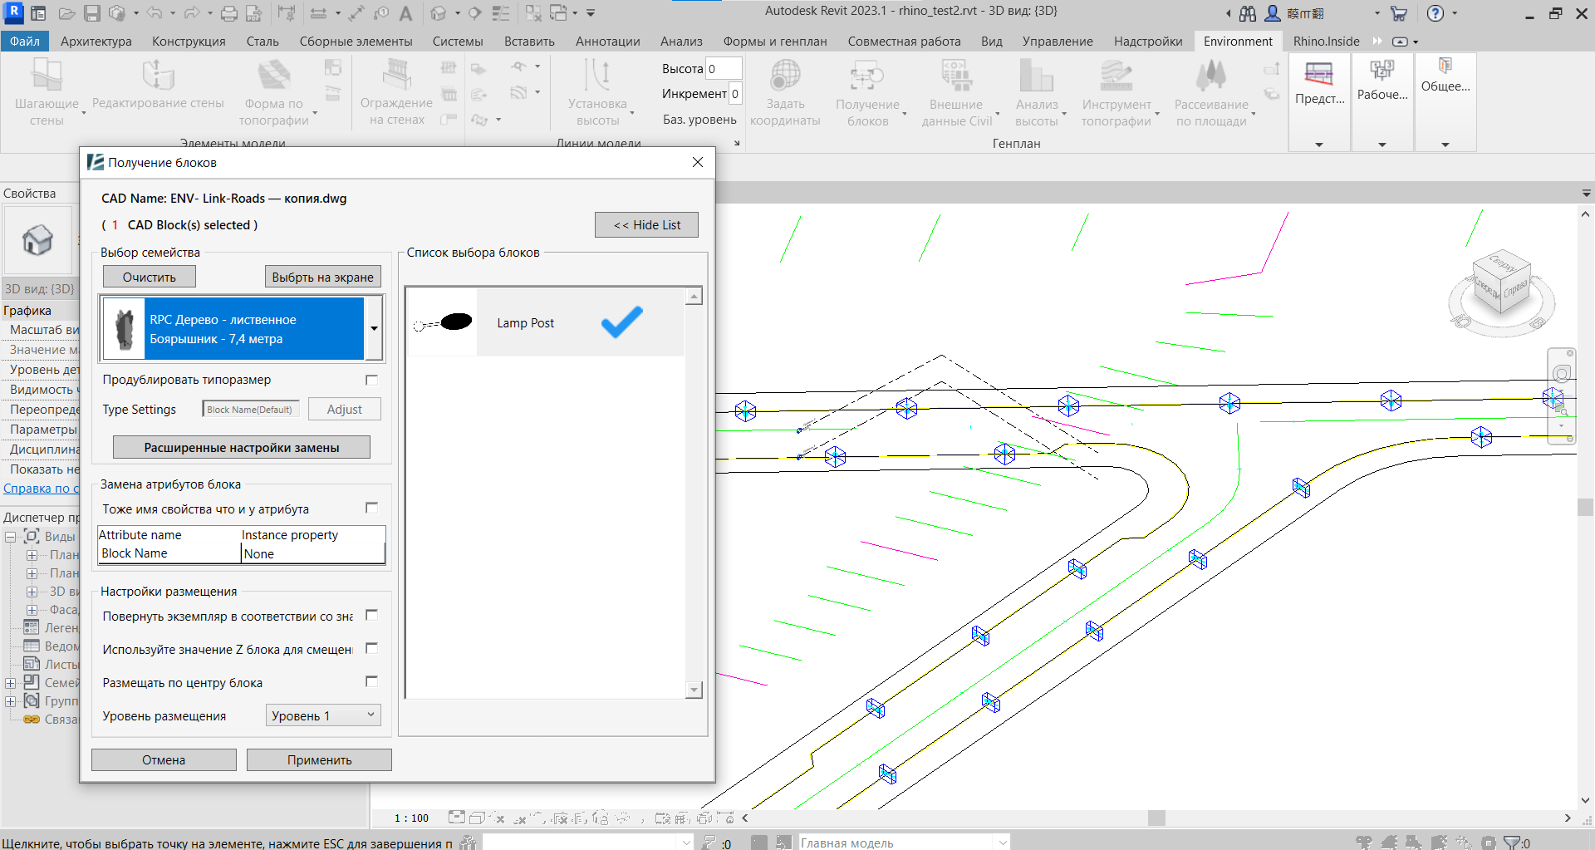Image resolution: width=1595 pixels, height=850 pixels.
Task: Expand Семейства in the project browser
Action: coord(10,682)
